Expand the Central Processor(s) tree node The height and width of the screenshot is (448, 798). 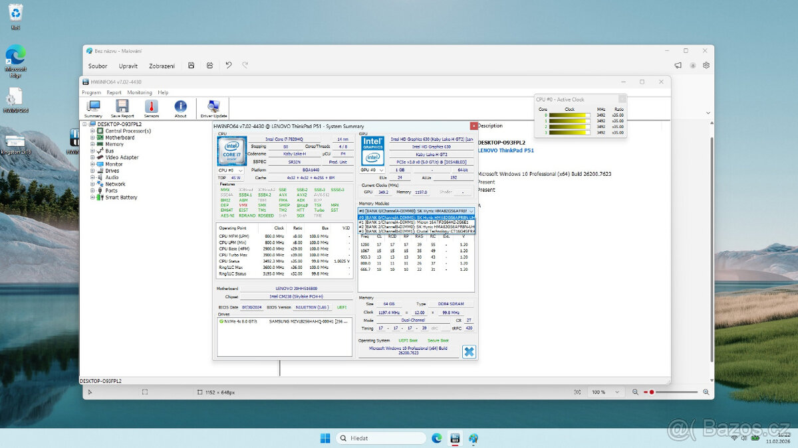[x=92, y=131]
